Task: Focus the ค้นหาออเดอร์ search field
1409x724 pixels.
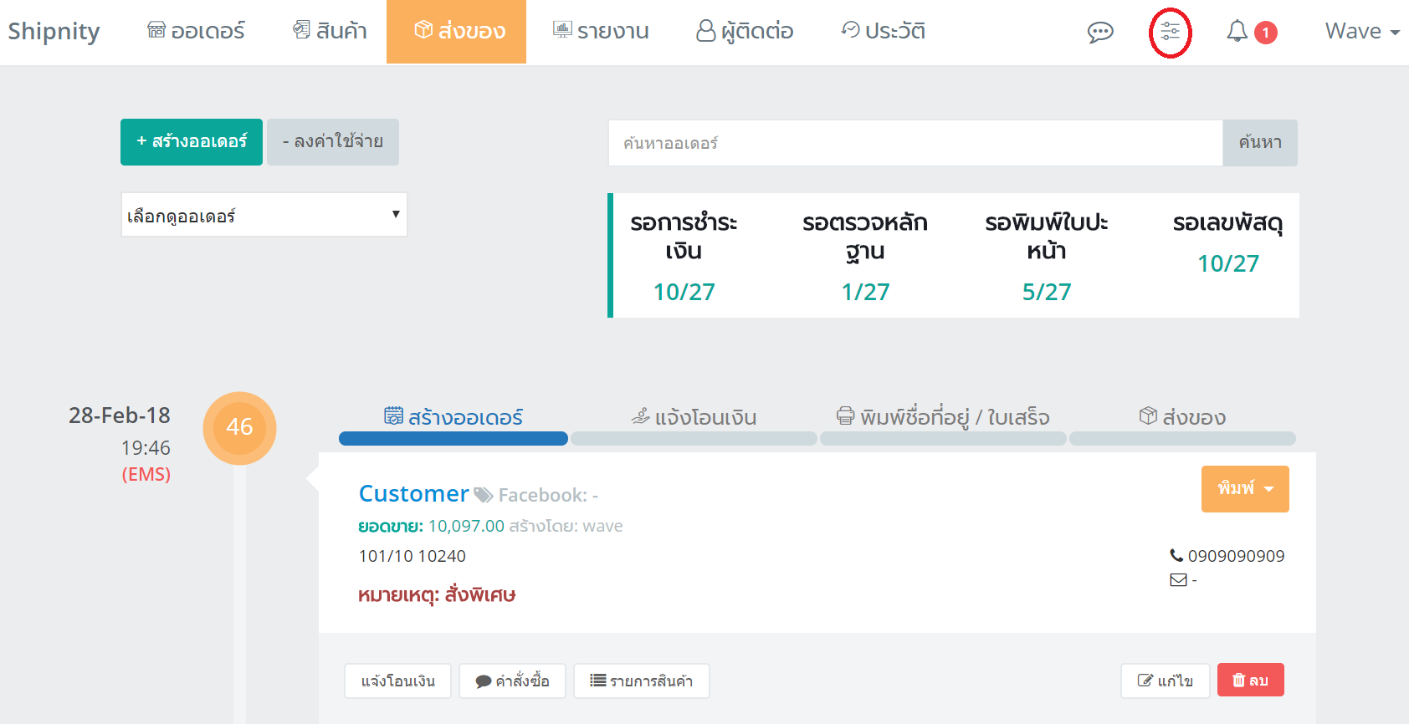Action: (915, 143)
